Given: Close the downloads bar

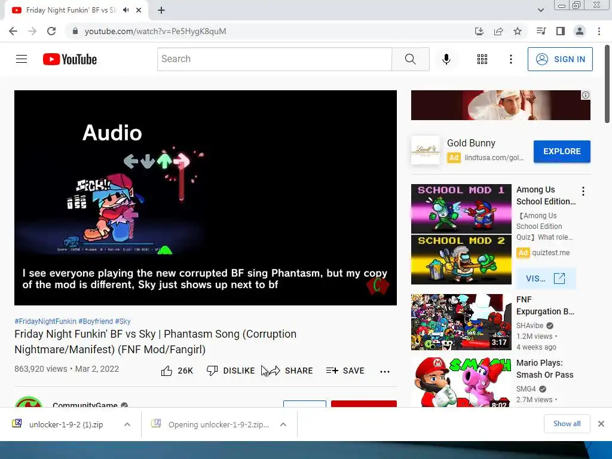Looking at the screenshot, I should tap(601, 424).
